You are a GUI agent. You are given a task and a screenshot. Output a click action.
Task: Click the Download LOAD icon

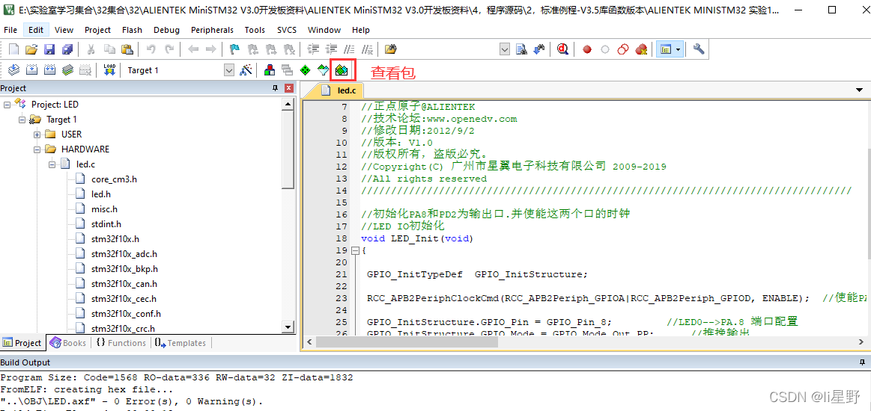pos(109,70)
